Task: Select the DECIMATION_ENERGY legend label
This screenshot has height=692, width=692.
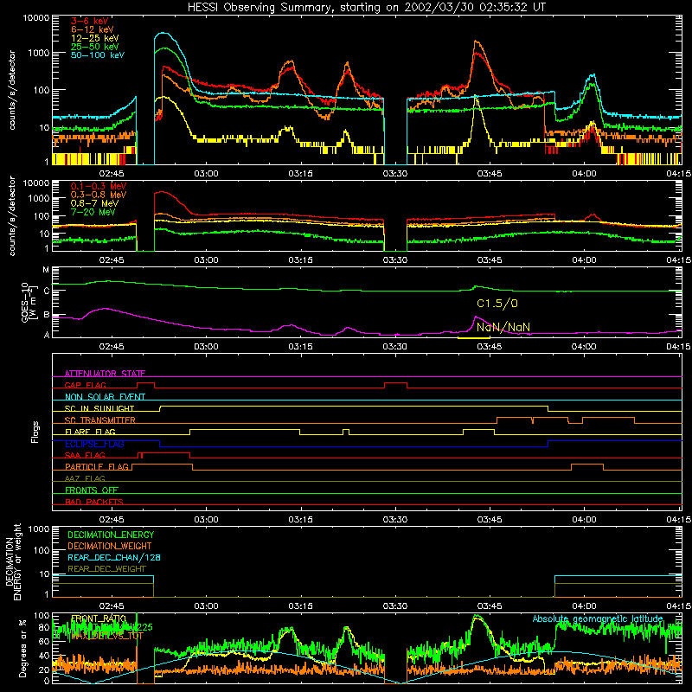Action: 111,535
